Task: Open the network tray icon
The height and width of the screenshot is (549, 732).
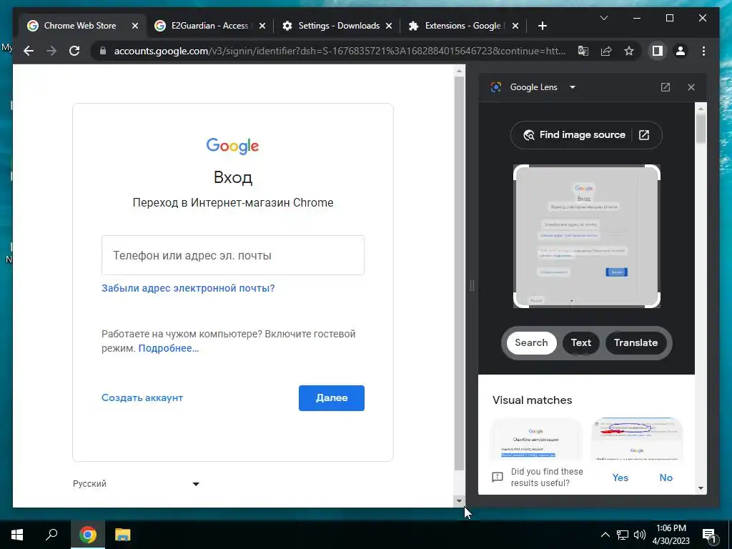Action: [x=623, y=535]
